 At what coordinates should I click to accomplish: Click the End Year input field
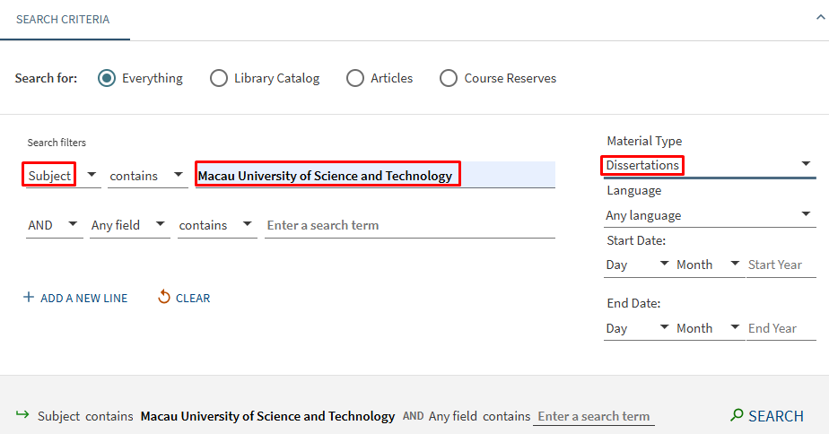(781, 328)
